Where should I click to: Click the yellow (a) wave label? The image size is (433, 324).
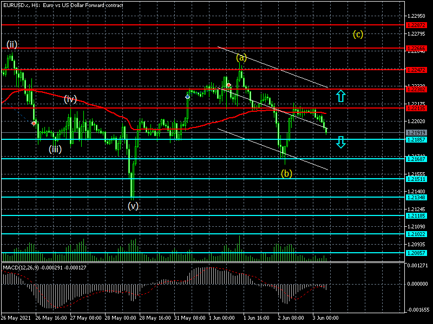(x=241, y=57)
